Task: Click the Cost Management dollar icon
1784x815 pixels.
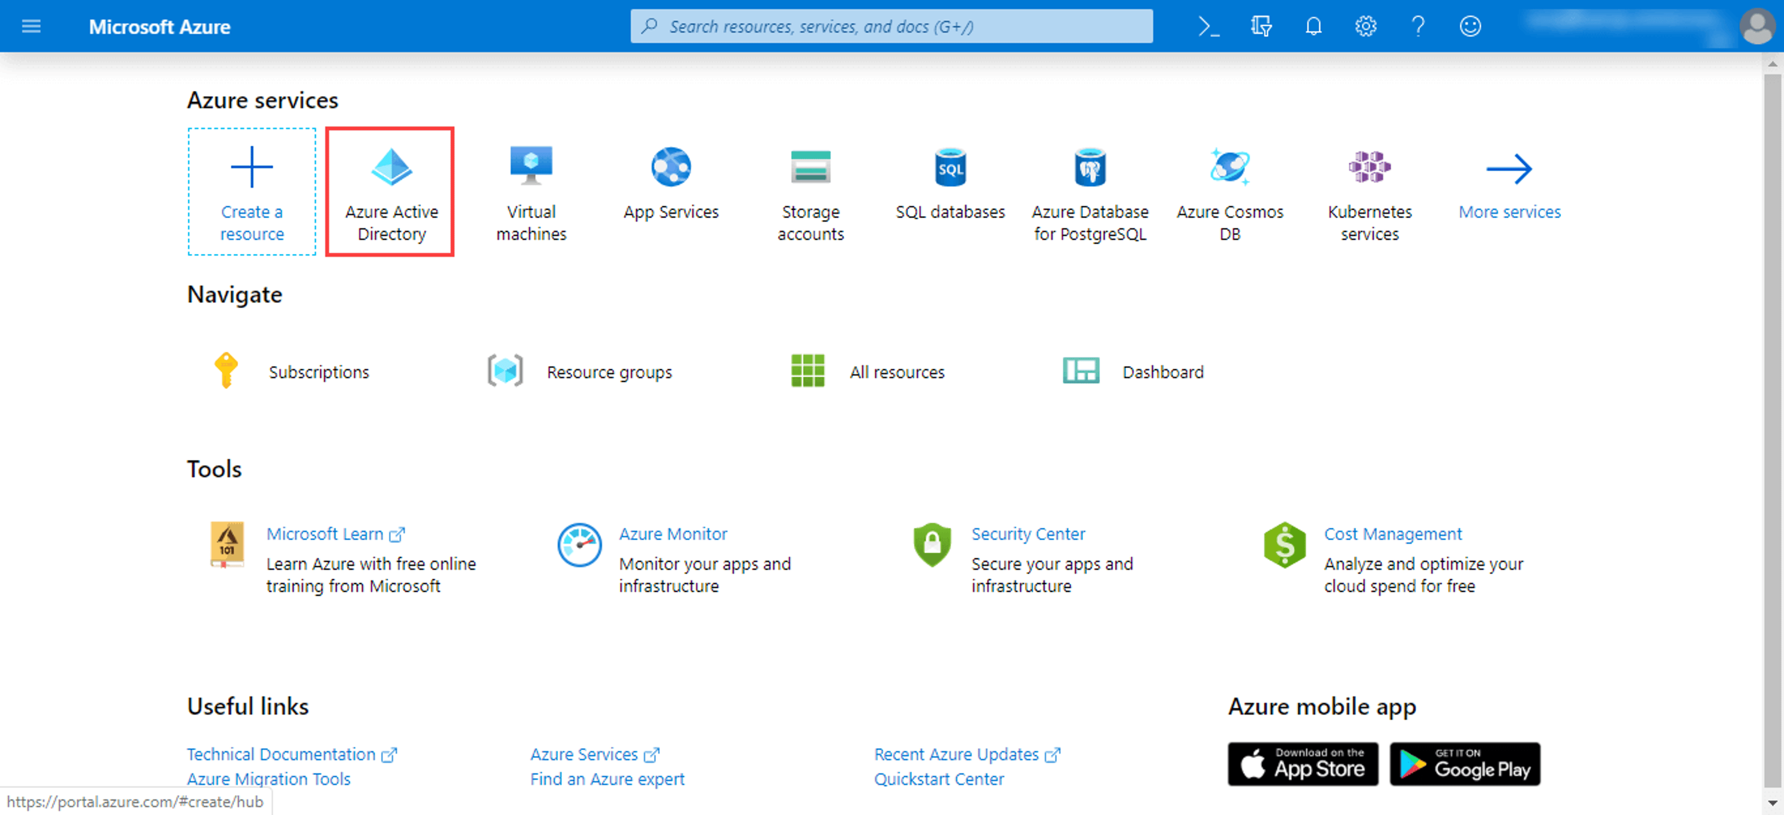Action: 1284,545
